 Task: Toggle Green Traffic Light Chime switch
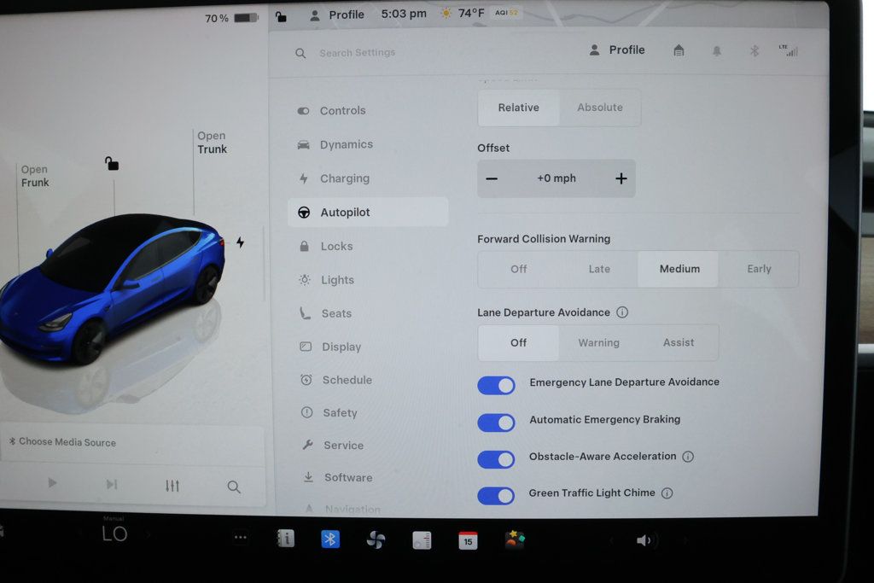click(x=496, y=496)
